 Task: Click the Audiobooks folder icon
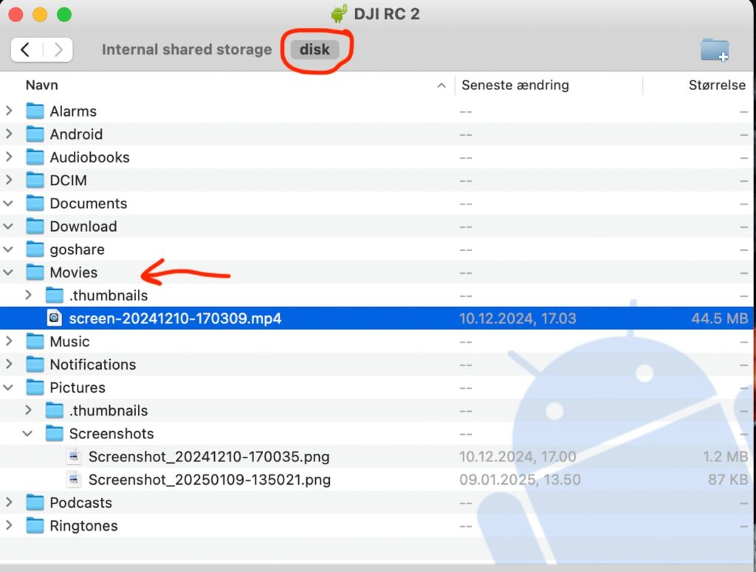coord(35,157)
